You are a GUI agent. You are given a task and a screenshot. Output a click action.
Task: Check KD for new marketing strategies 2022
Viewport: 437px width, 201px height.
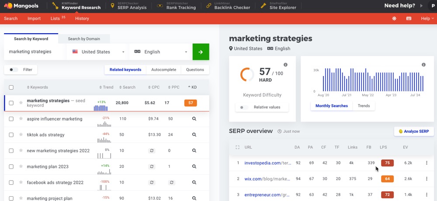pos(194,151)
